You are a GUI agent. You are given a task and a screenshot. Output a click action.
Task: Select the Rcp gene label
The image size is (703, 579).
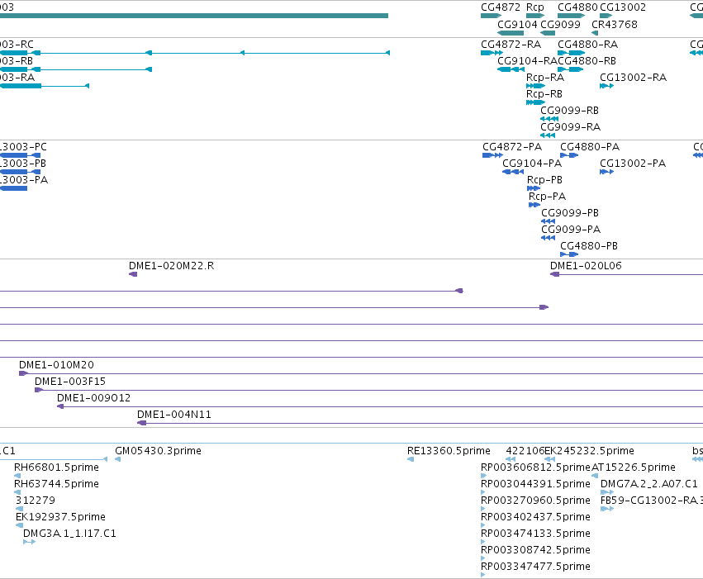coord(534,7)
